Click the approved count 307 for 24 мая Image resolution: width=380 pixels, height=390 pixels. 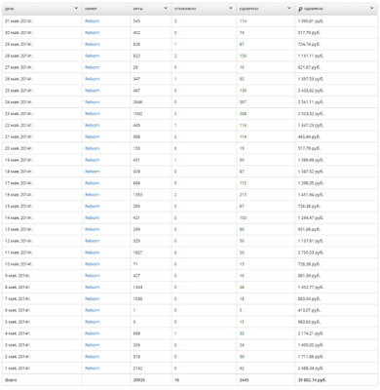point(243,102)
